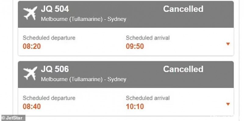Click JQ 504 Melbourne (Tullamarine) - Sydney route
The height and width of the screenshot is (121, 244).
click(84, 19)
